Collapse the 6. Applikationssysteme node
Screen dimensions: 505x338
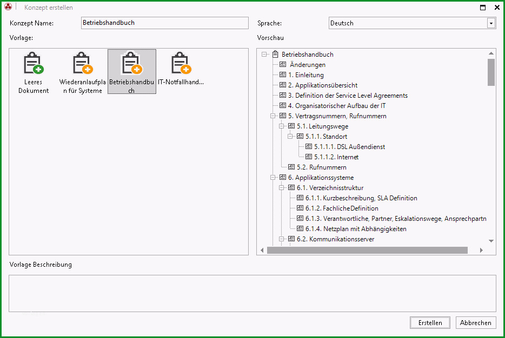[x=273, y=178]
